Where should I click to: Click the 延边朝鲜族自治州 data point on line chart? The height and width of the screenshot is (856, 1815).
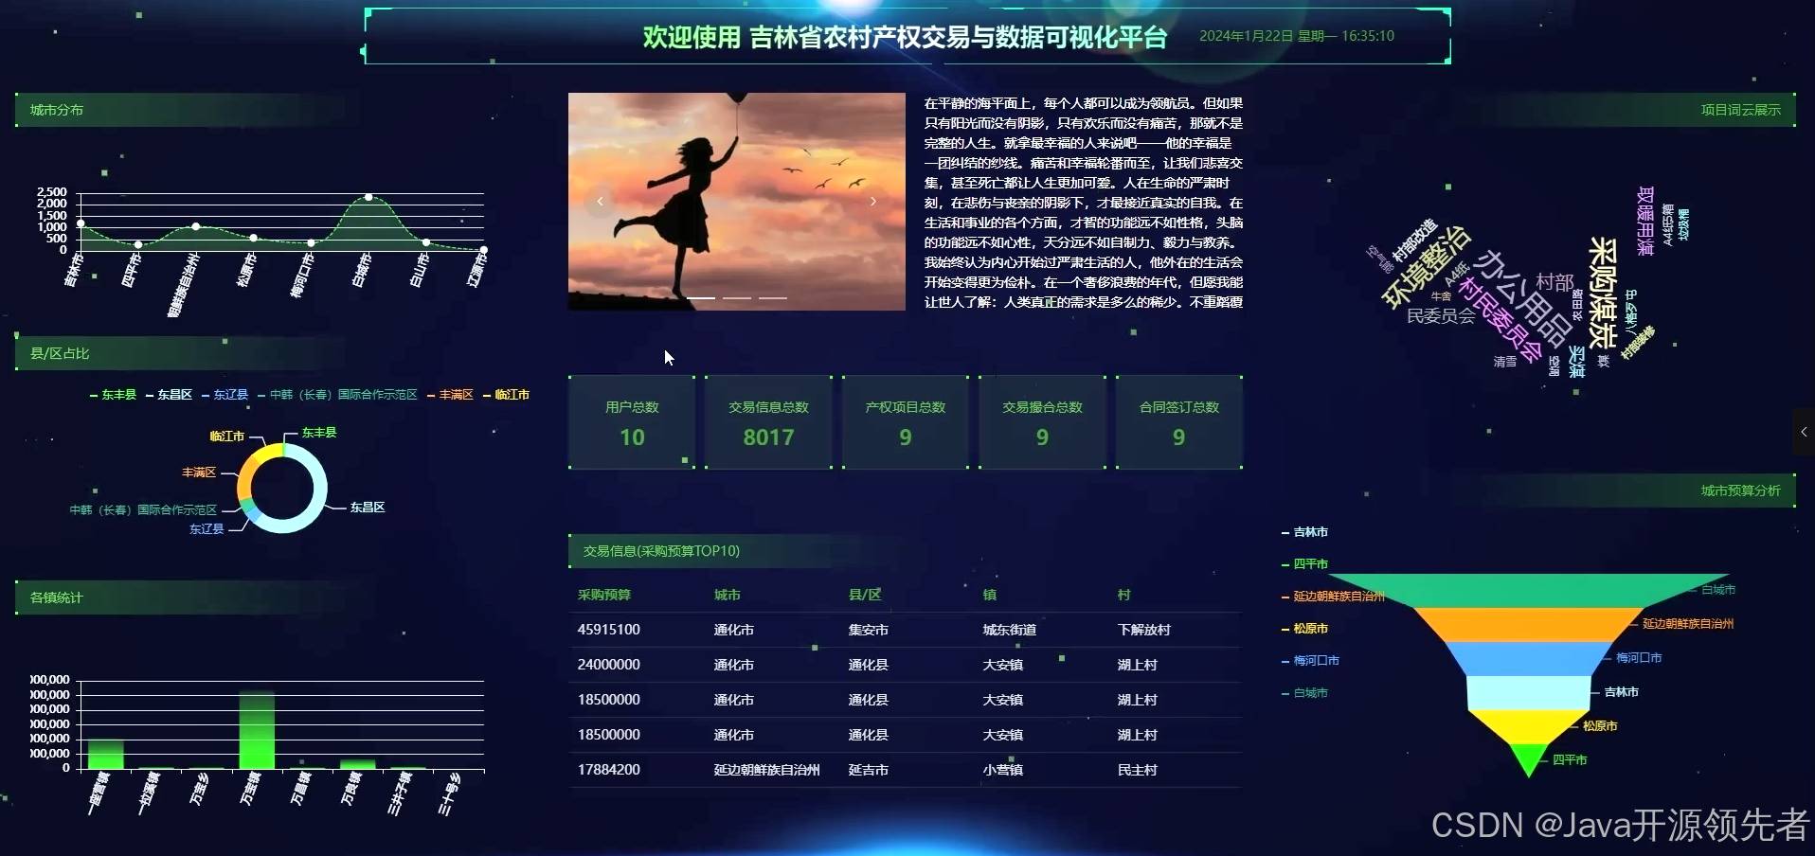click(196, 226)
